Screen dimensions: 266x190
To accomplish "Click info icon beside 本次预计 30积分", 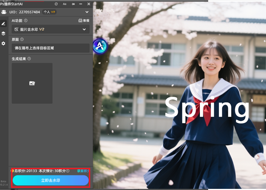I will [x=68, y=171].
